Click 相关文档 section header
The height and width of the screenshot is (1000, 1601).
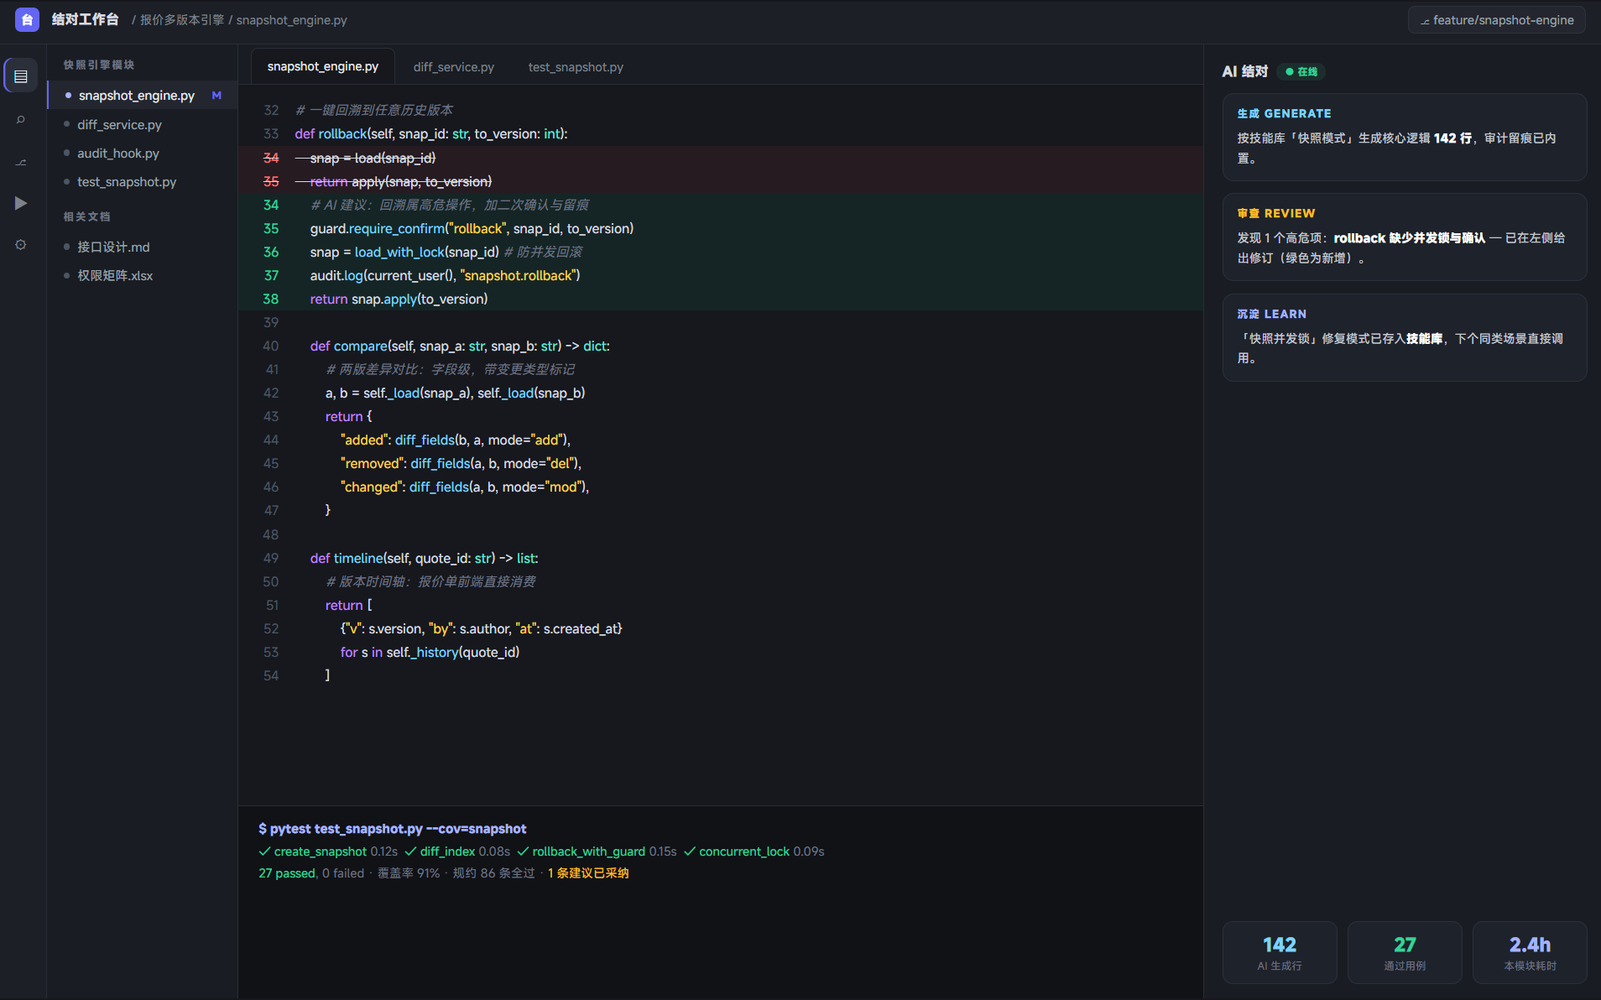pyautogui.click(x=87, y=216)
